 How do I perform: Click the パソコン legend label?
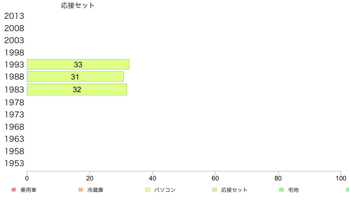(x=165, y=190)
